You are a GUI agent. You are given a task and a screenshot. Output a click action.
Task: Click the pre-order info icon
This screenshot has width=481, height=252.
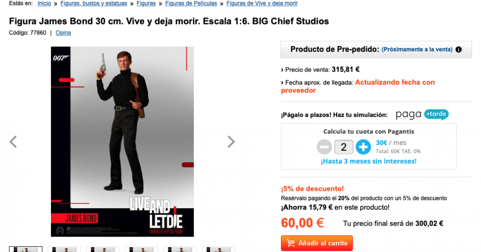[458, 50]
